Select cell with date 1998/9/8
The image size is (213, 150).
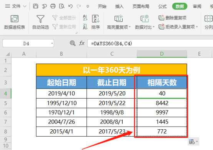pyautogui.click(x=112, y=112)
